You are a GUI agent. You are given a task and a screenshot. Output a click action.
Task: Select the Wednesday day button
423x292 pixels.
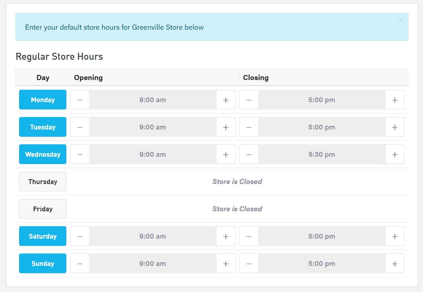pos(42,154)
